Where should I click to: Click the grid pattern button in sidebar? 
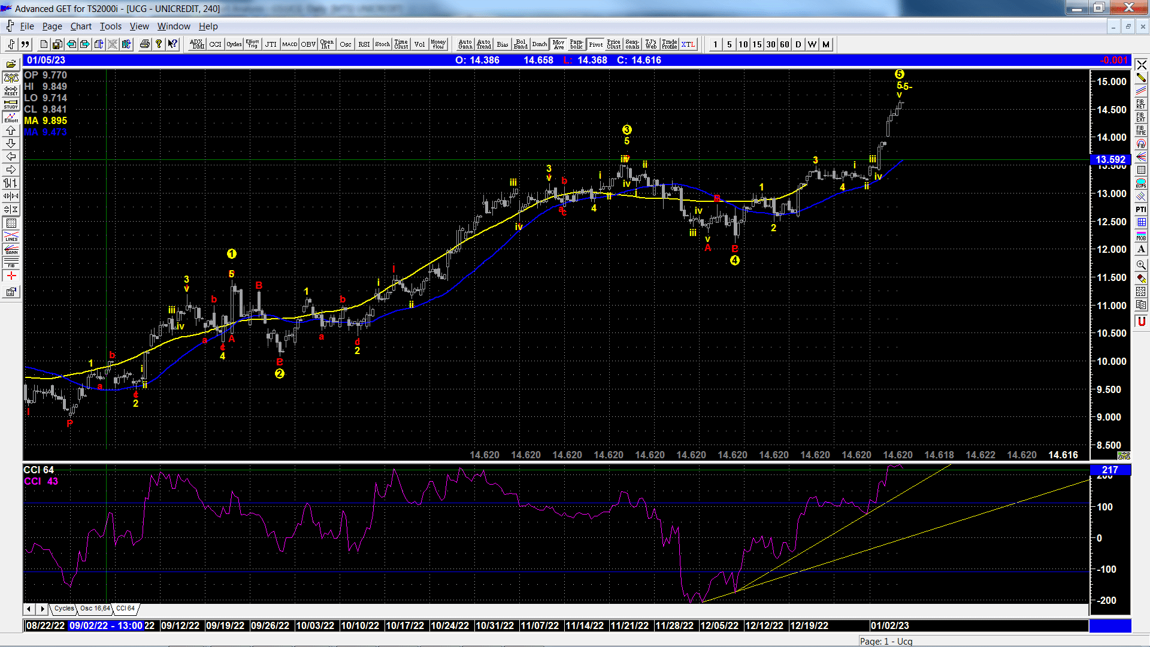click(x=11, y=223)
